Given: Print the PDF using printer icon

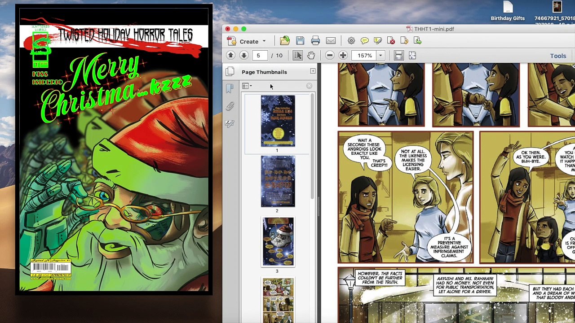Looking at the screenshot, I should 315,41.
